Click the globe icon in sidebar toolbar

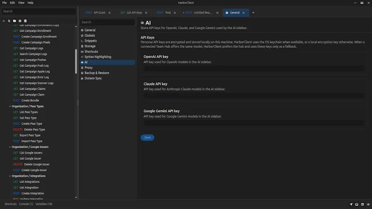point(20,21)
